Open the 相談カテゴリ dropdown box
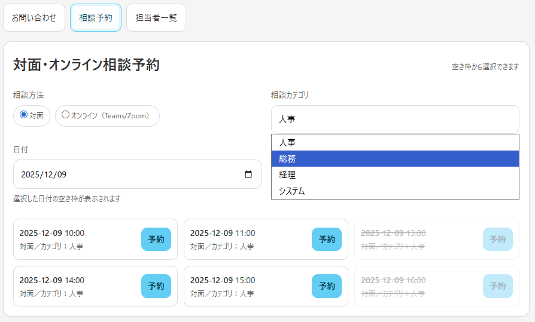The width and height of the screenshot is (535, 322). pos(394,119)
